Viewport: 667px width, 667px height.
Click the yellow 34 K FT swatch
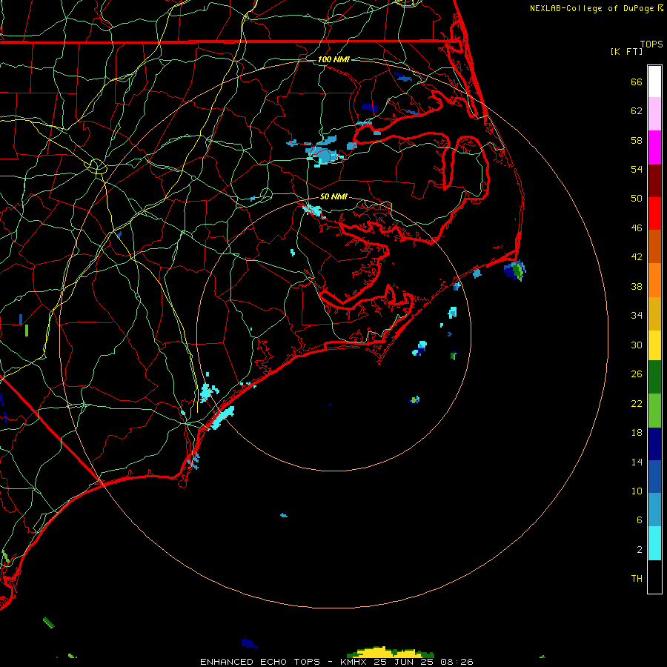point(654,345)
